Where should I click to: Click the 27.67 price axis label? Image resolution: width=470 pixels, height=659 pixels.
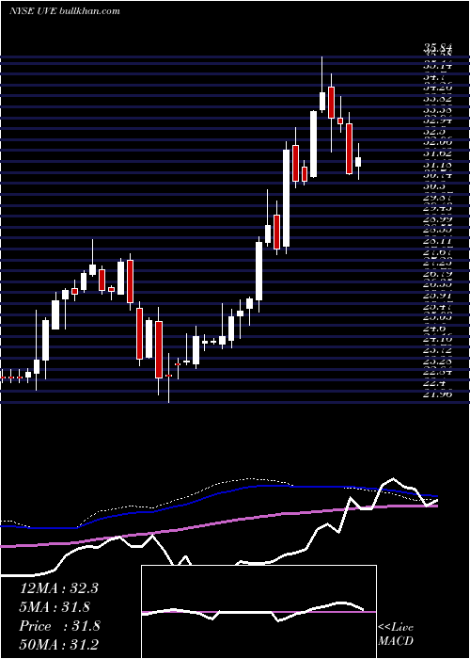(x=438, y=252)
